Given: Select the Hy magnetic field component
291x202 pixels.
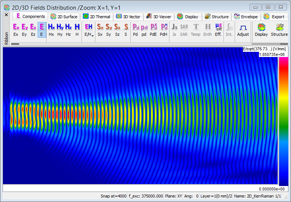Looking at the screenshot, I should [x=60, y=29].
